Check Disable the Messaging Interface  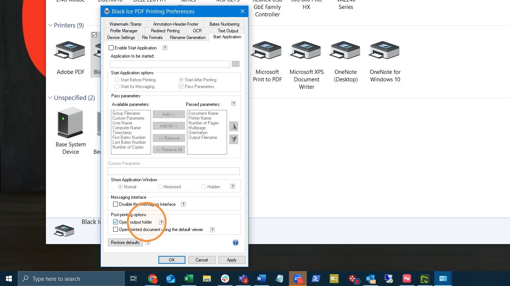coord(115,204)
